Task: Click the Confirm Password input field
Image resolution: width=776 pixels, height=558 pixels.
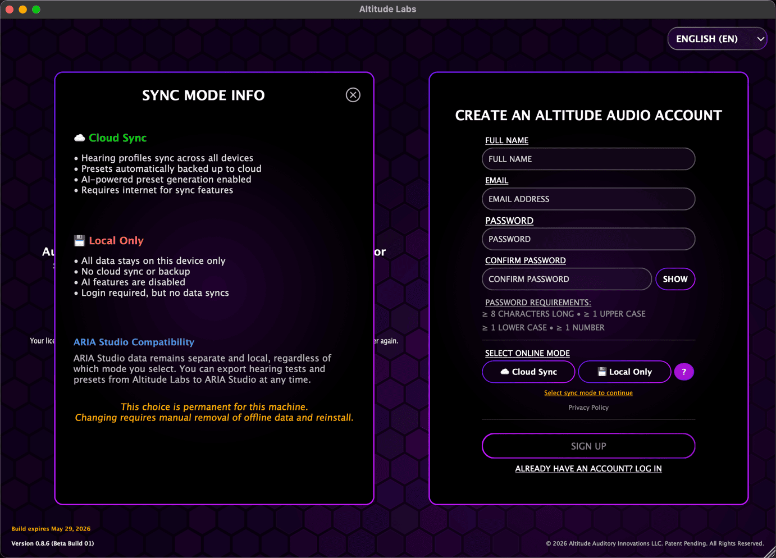Action: (566, 279)
